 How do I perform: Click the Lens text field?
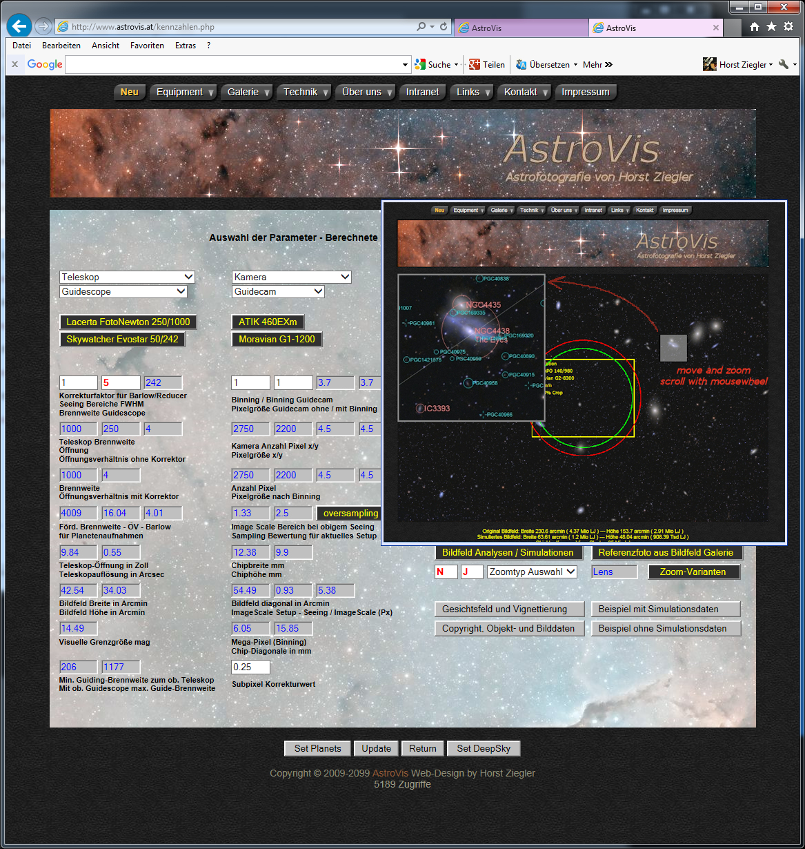coord(615,572)
